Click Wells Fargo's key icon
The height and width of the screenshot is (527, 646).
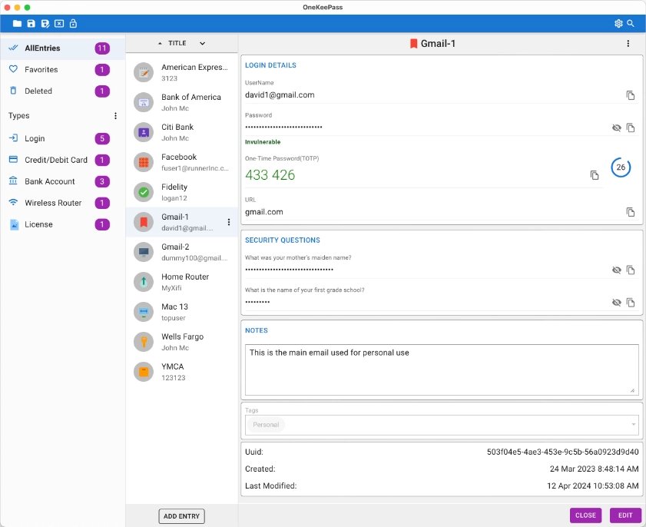click(144, 342)
